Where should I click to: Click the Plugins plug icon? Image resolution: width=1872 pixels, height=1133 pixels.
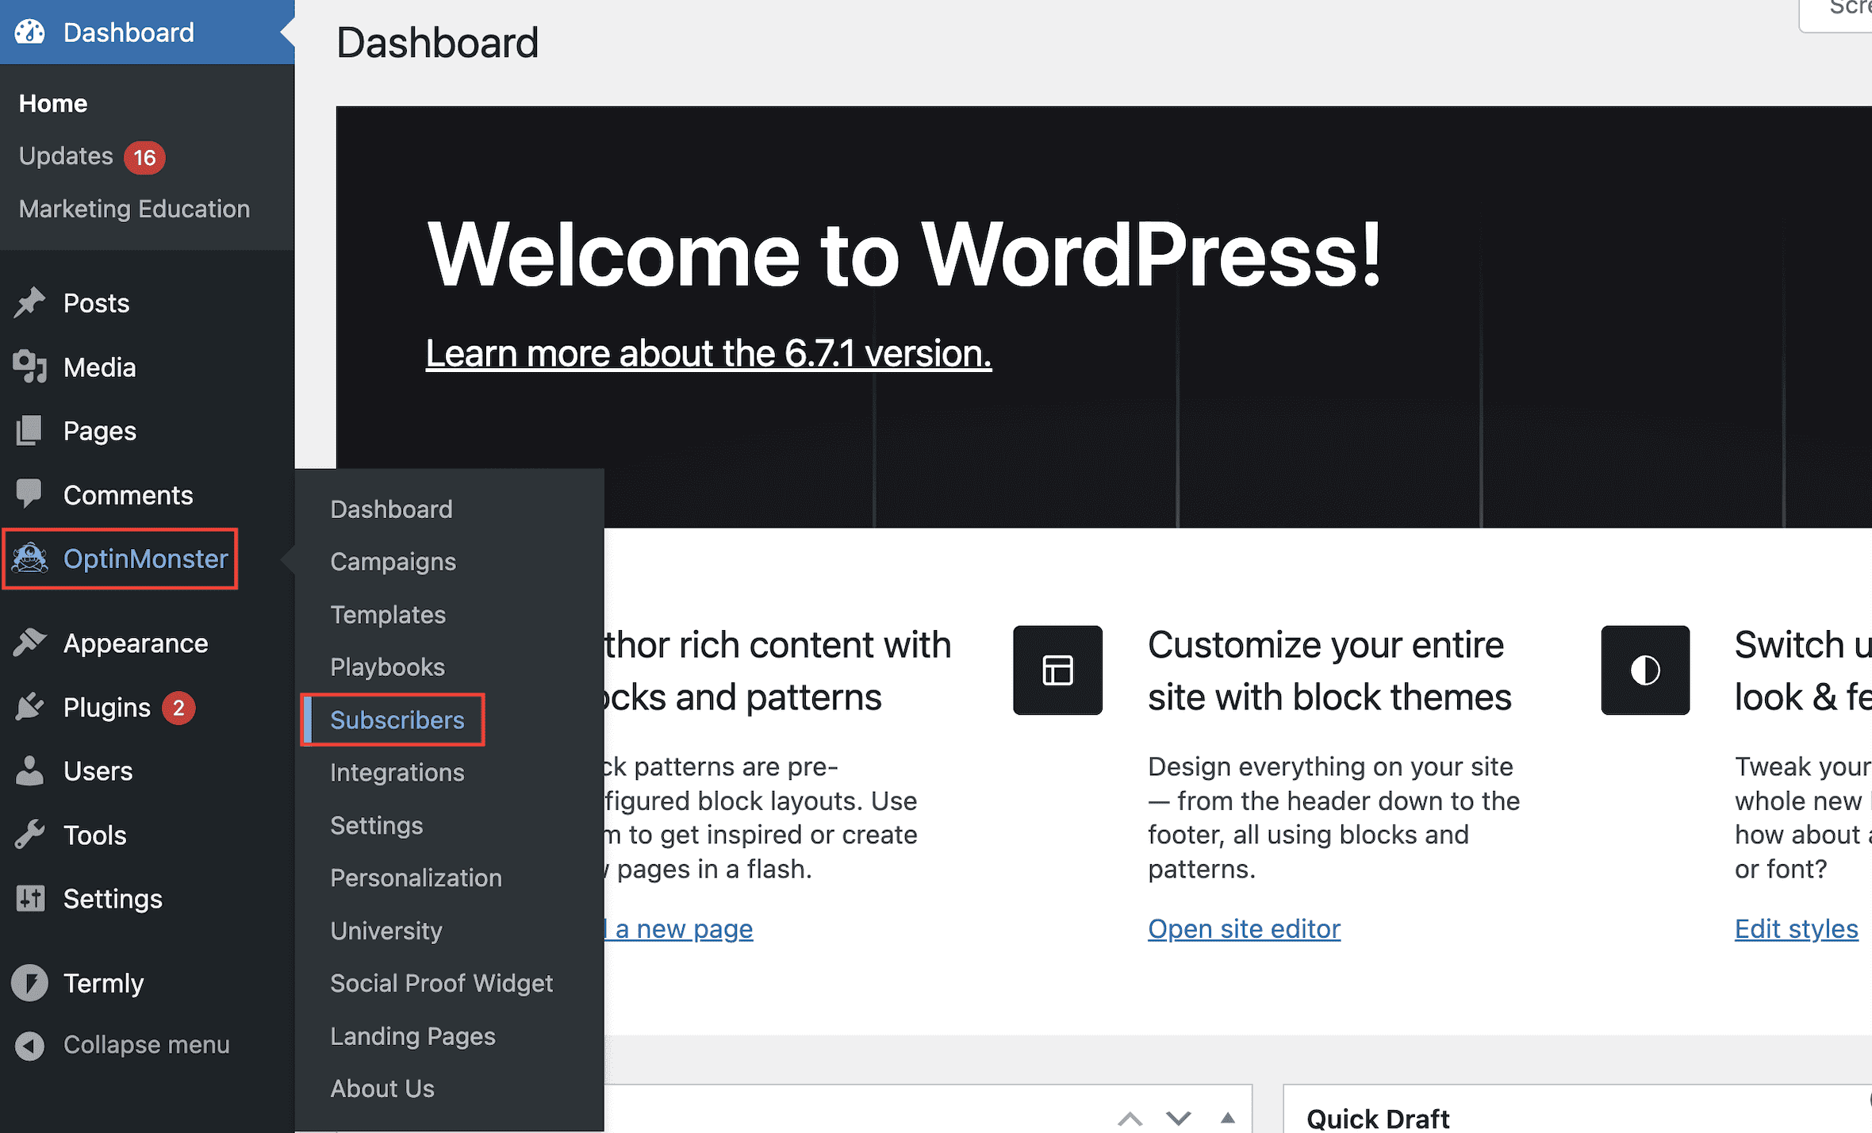coord(30,707)
